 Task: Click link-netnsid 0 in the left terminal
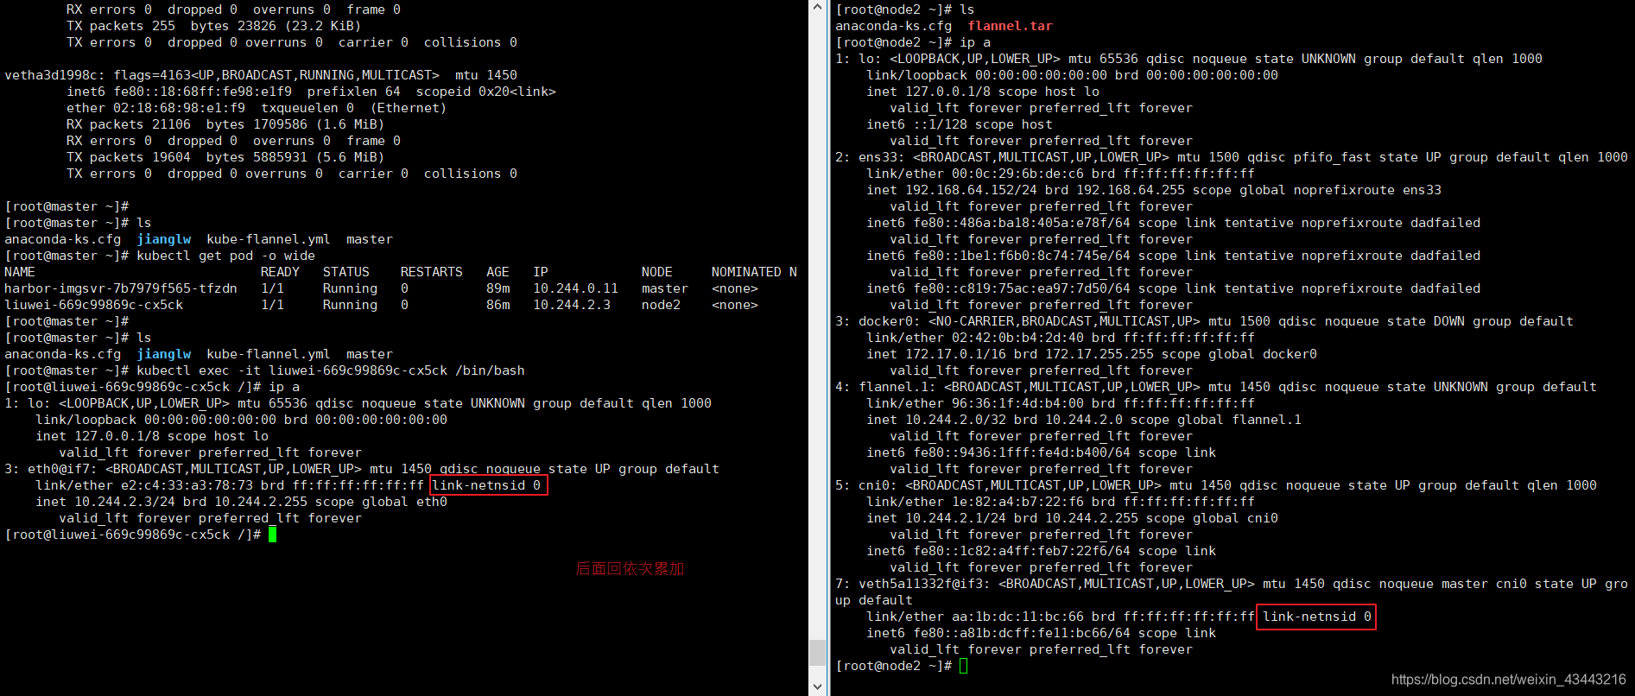(x=486, y=485)
